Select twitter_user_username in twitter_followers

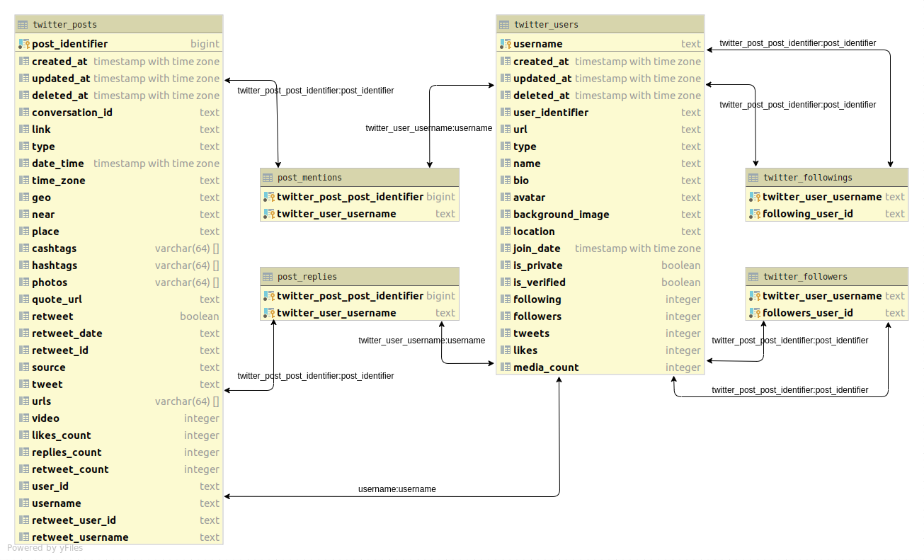(x=827, y=296)
